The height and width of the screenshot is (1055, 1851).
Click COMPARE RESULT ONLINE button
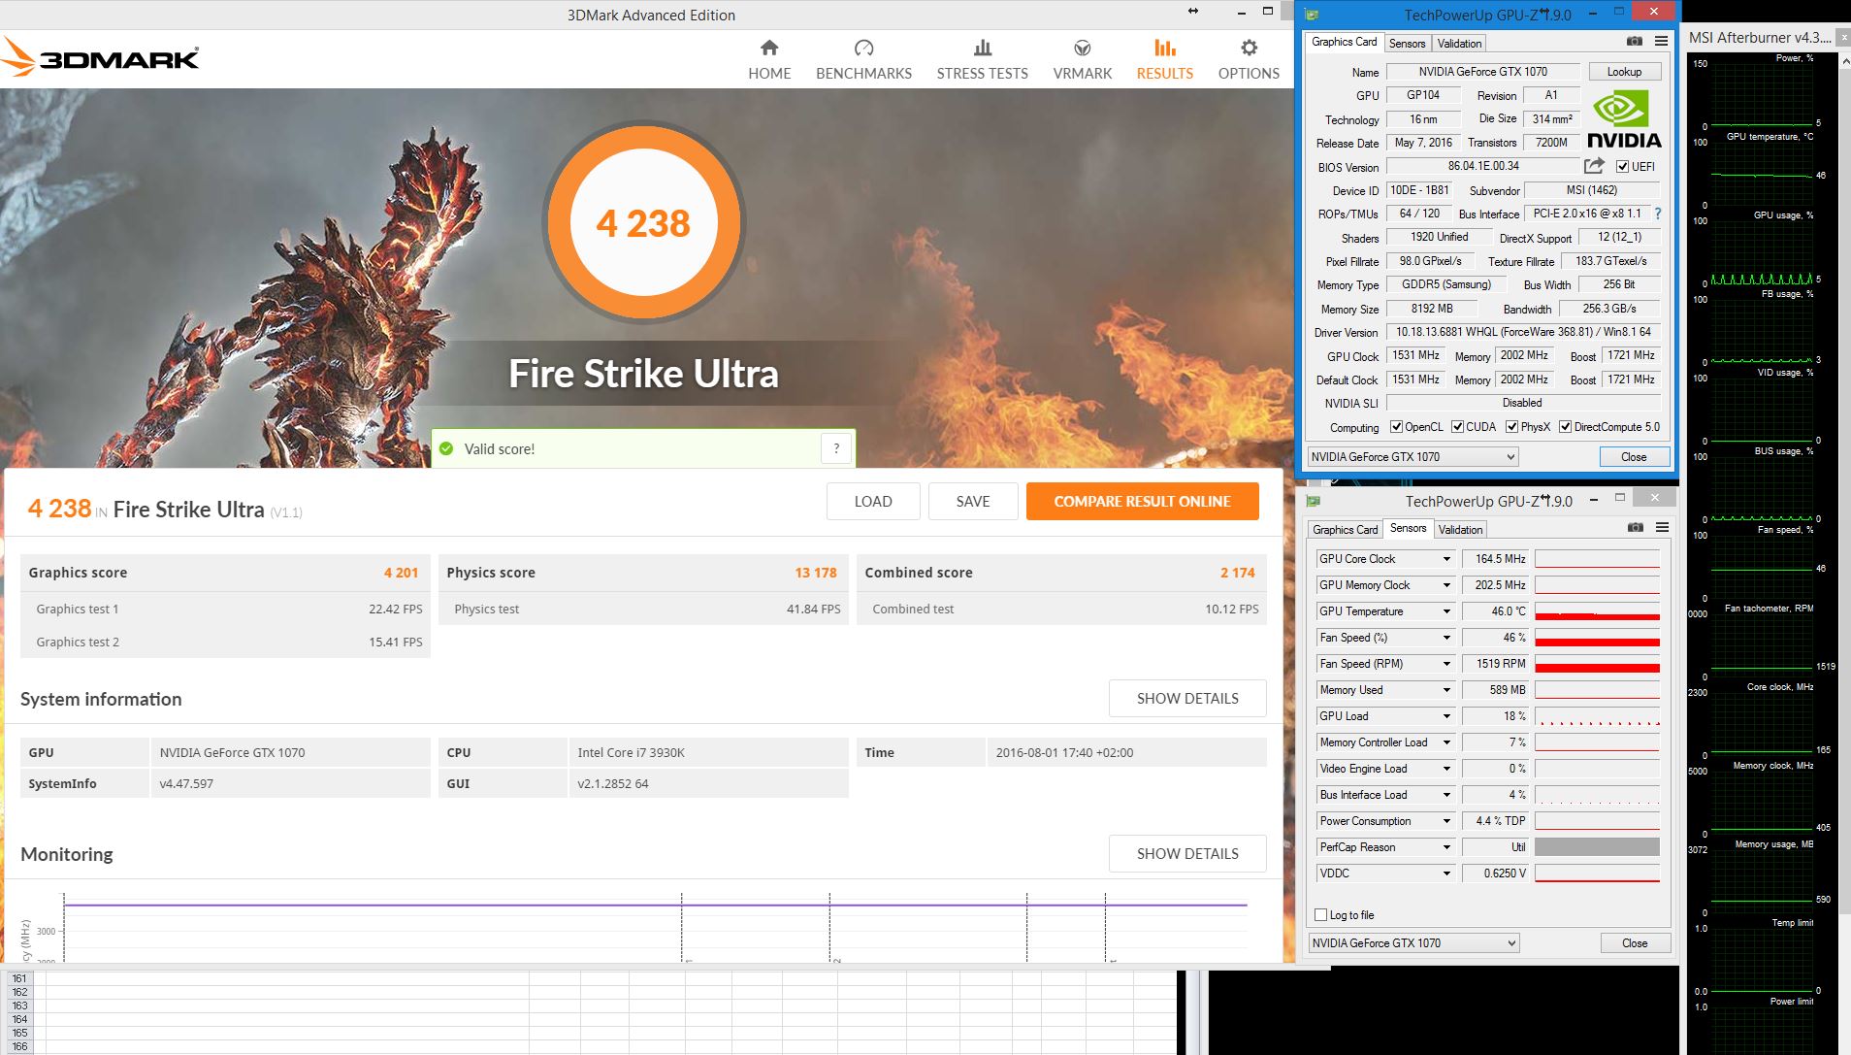tap(1142, 501)
